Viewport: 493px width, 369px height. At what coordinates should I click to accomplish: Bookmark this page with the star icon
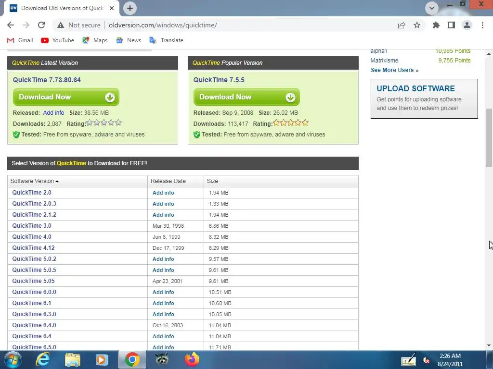pos(417,25)
